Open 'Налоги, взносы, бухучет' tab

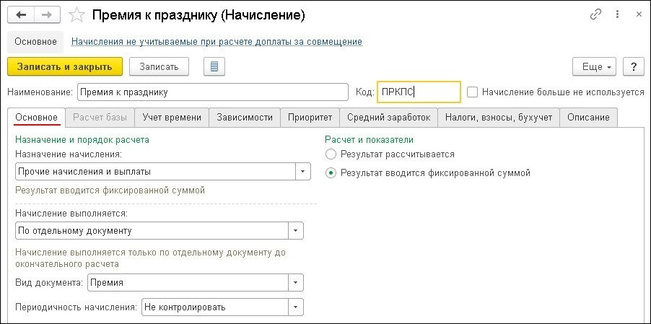[498, 118]
